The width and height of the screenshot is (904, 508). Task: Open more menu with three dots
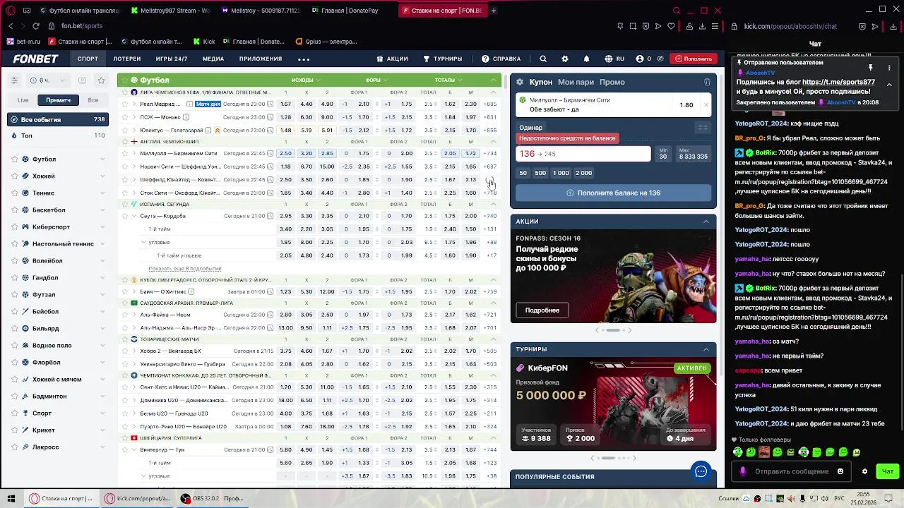(304, 59)
